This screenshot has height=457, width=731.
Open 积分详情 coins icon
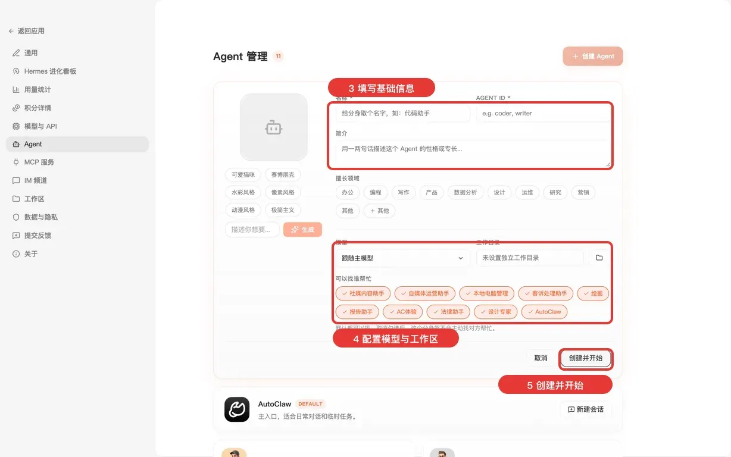coord(16,108)
